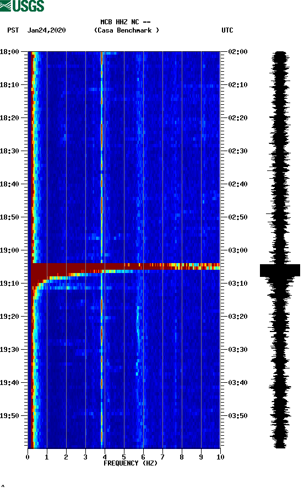Click the 3 Hz frequency tick label
This screenshot has width=304, height=492.
coord(85,457)
